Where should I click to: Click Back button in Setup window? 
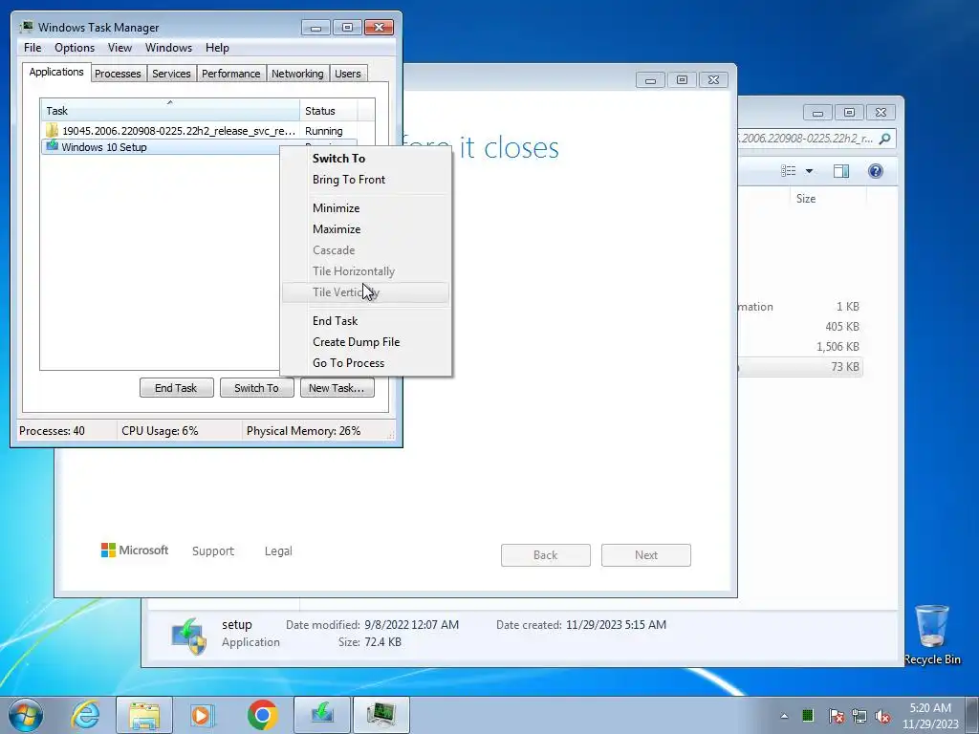(x=546, y=555)
